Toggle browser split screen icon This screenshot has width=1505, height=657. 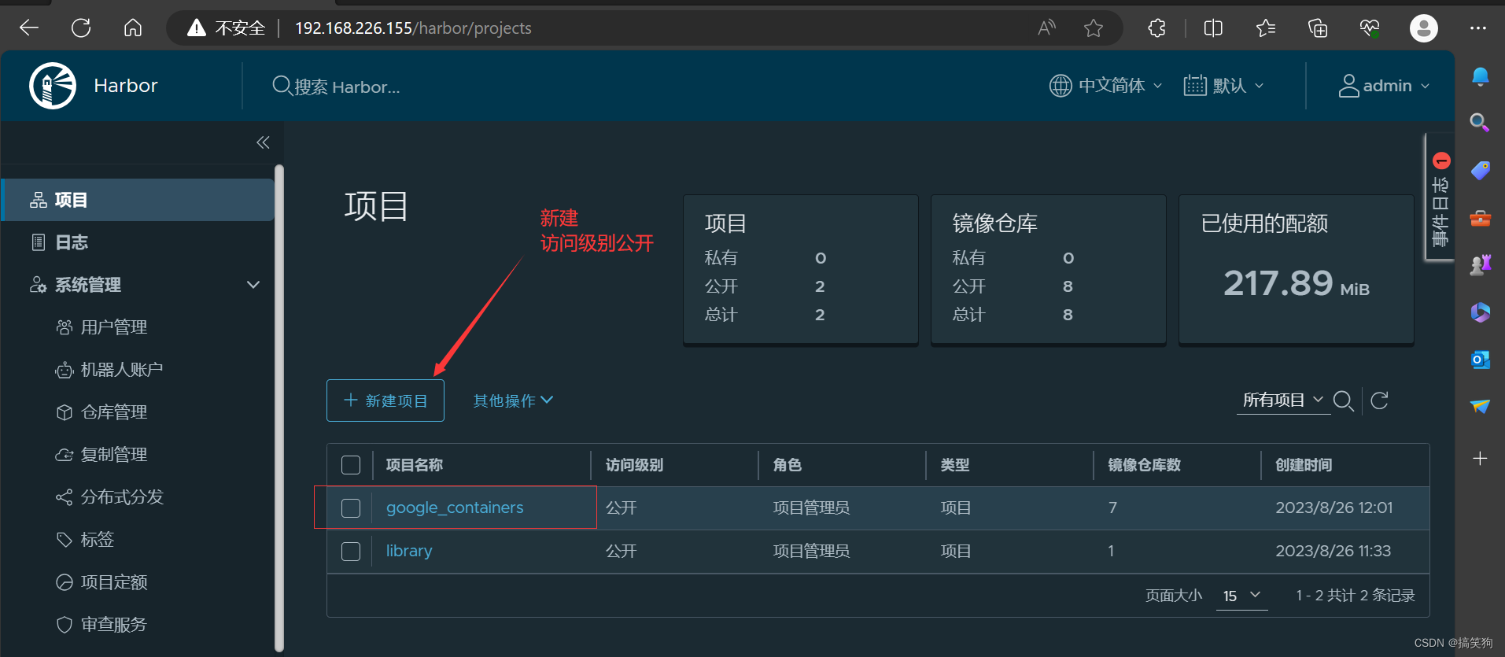(1213, 28)
